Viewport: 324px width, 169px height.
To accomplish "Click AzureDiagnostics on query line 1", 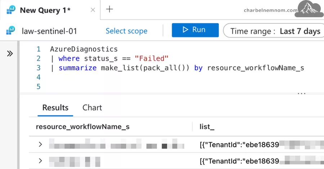I will pos(84,49).
